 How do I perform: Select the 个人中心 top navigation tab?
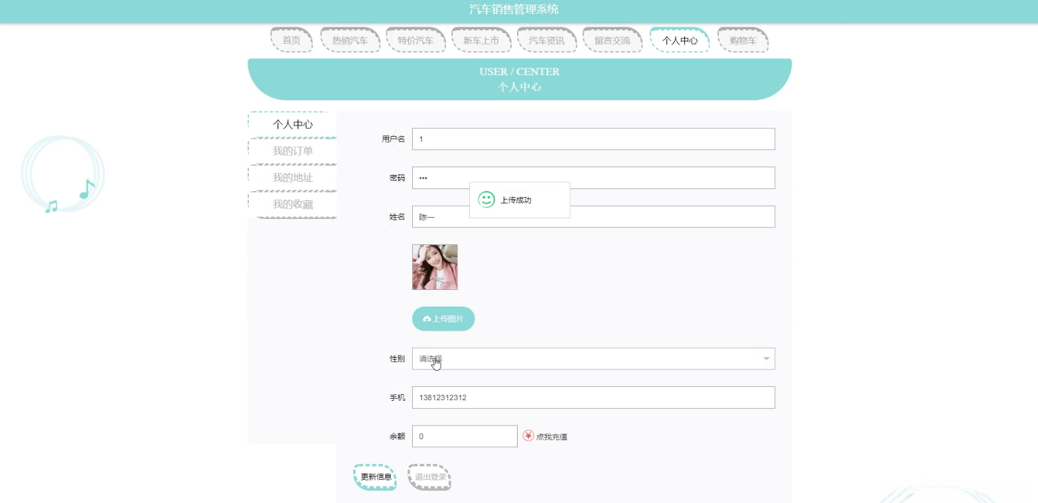(x=680, y=40)
